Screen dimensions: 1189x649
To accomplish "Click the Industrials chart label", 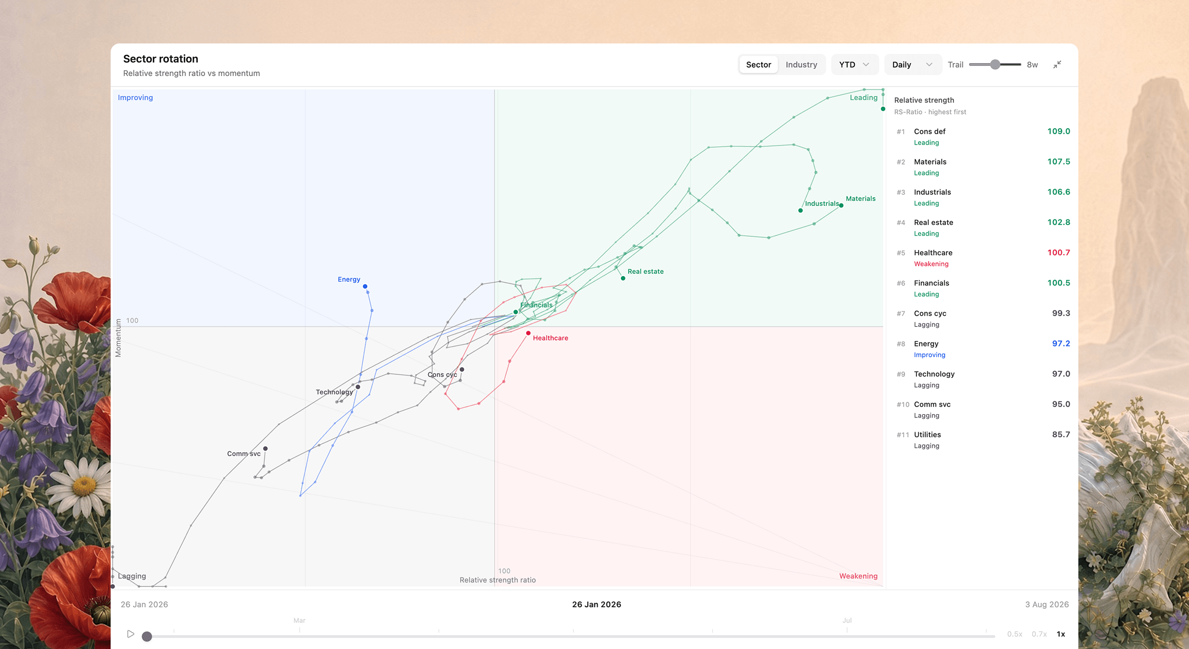I will click(822, 204).
